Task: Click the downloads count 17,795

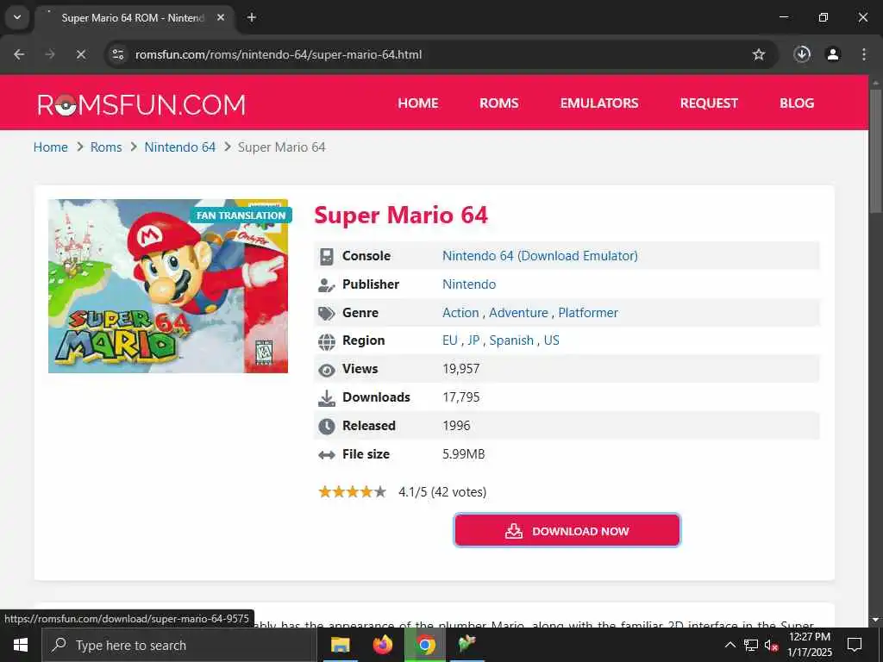Action: (460, 397)
